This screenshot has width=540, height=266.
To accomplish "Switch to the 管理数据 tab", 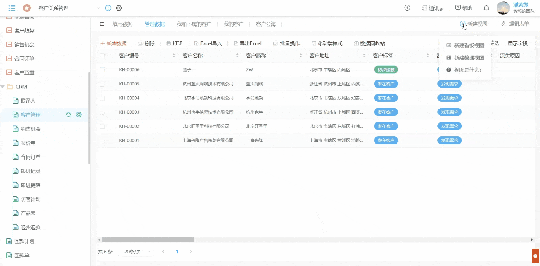I will 154,24.
